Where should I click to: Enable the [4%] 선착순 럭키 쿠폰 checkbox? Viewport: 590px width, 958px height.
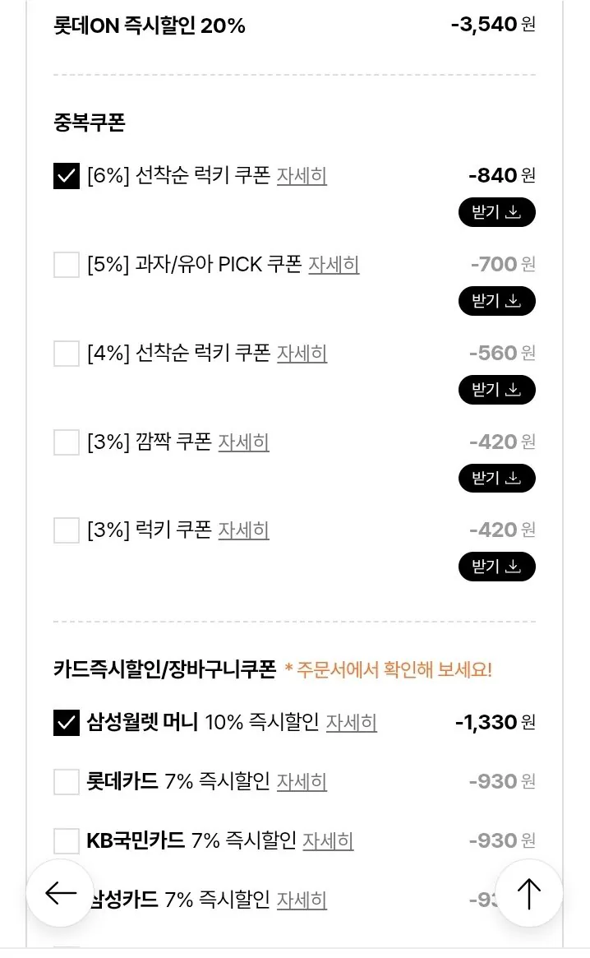[x=66, y=353]
